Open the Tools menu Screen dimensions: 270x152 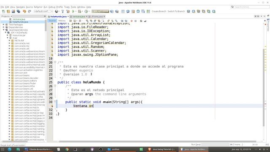coord(73,7)
